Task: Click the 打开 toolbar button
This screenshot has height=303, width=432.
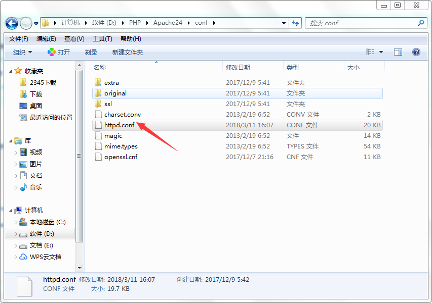Action: point(59,52)
